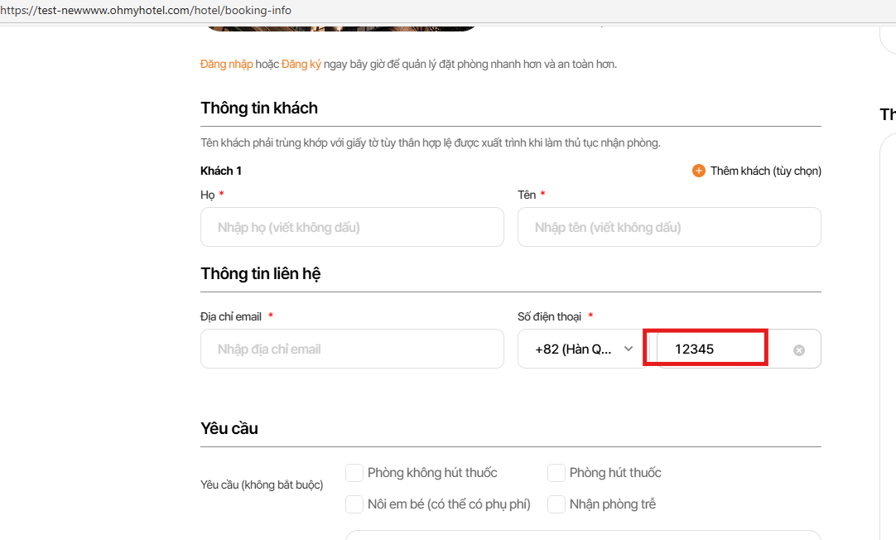Viewport: 896px width, 540px height.
Task: Click the request text area below the checkboxes
Action: coord(583,535)
